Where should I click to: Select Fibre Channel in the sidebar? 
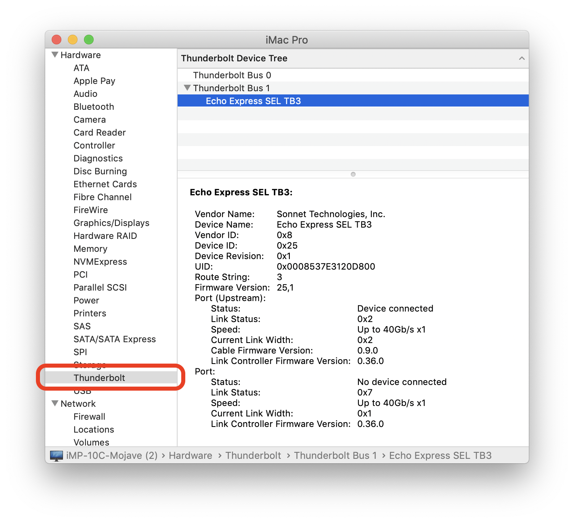[103, 197]
